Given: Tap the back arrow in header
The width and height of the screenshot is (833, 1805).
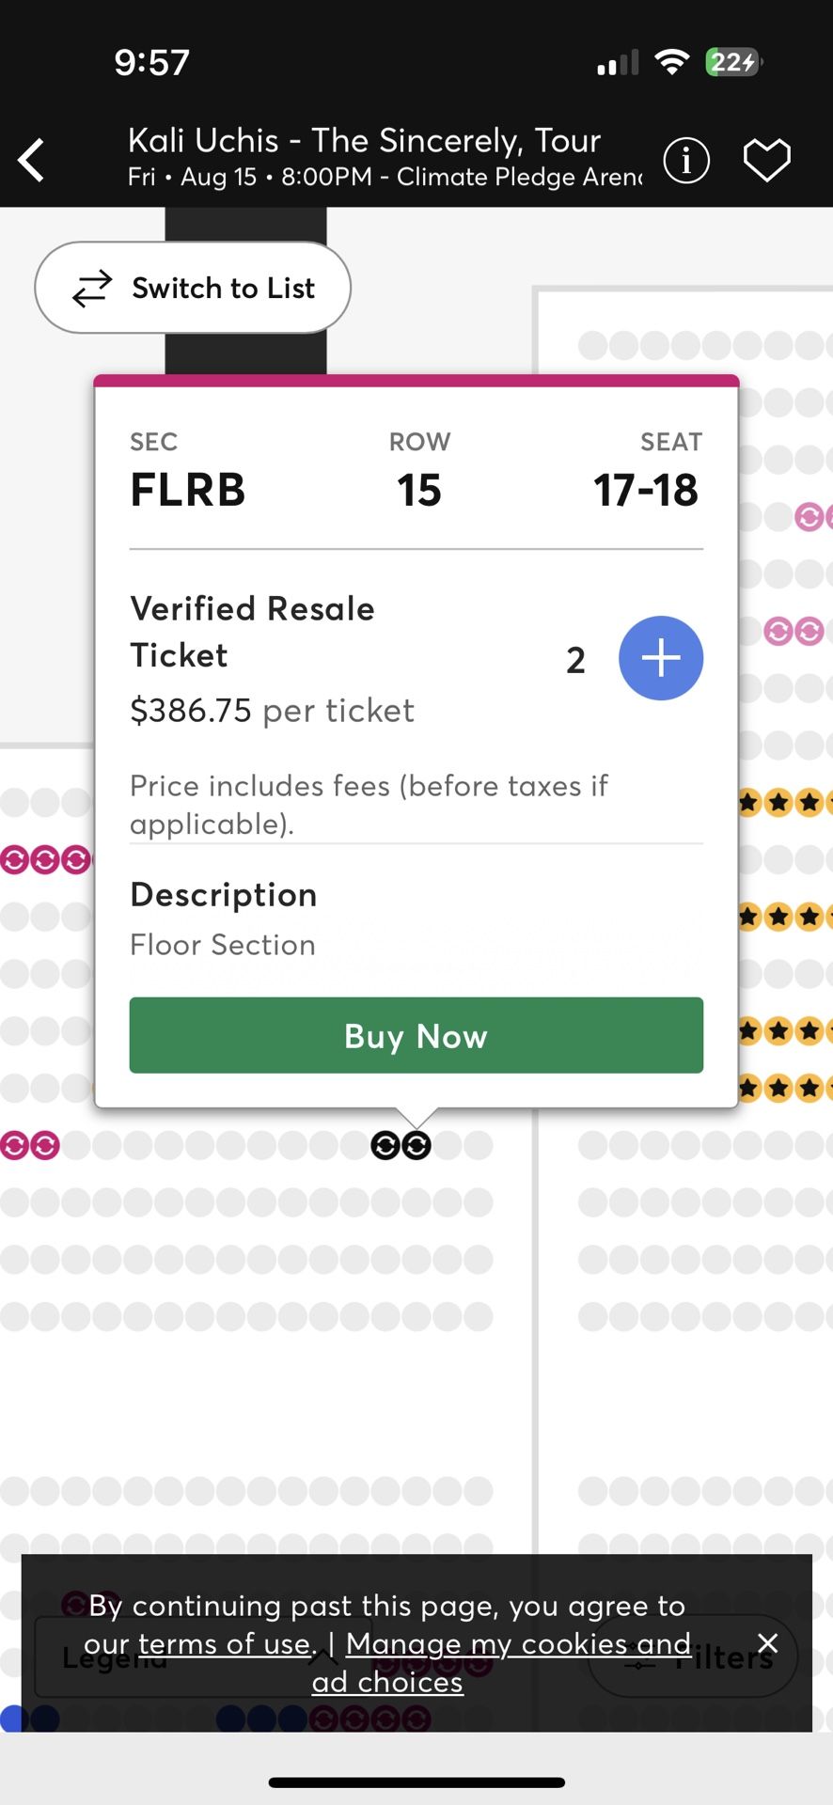Looking at the screenshot, I should 32,160.
